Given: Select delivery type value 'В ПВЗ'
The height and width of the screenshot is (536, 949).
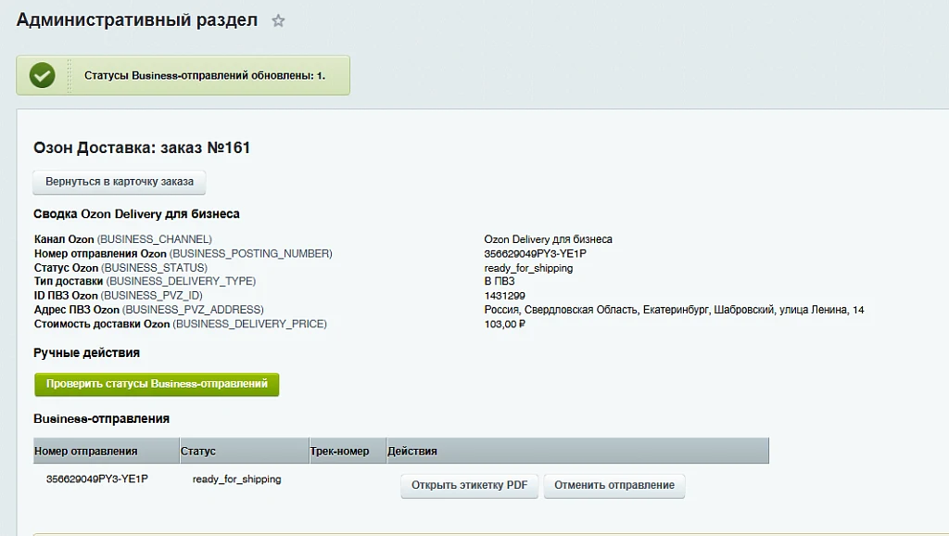Looking at the screenshot, I should 500,281.
